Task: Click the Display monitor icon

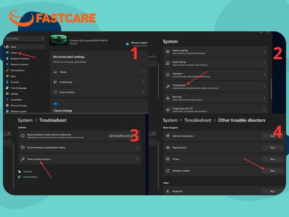Action: click(55, 72)
